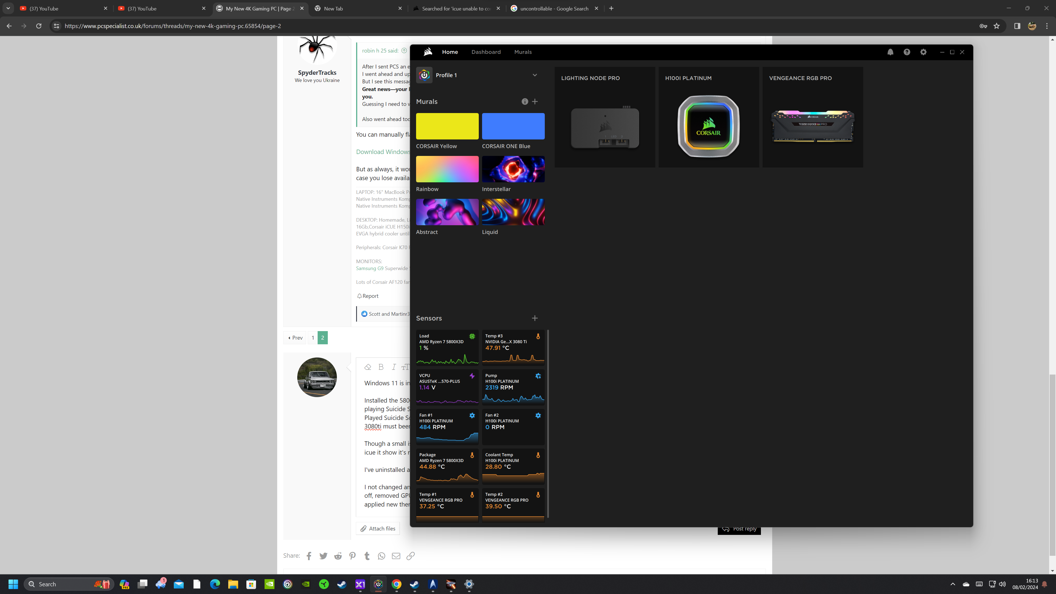This screenshot has width=1056, height=594.
Task: Toggle italic in the forum reply editor
Action: pos(394,367)
